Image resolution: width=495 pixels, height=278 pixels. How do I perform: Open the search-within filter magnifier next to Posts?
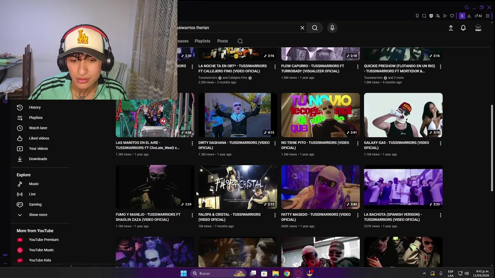pyautogui.click(x=240, y=41)
